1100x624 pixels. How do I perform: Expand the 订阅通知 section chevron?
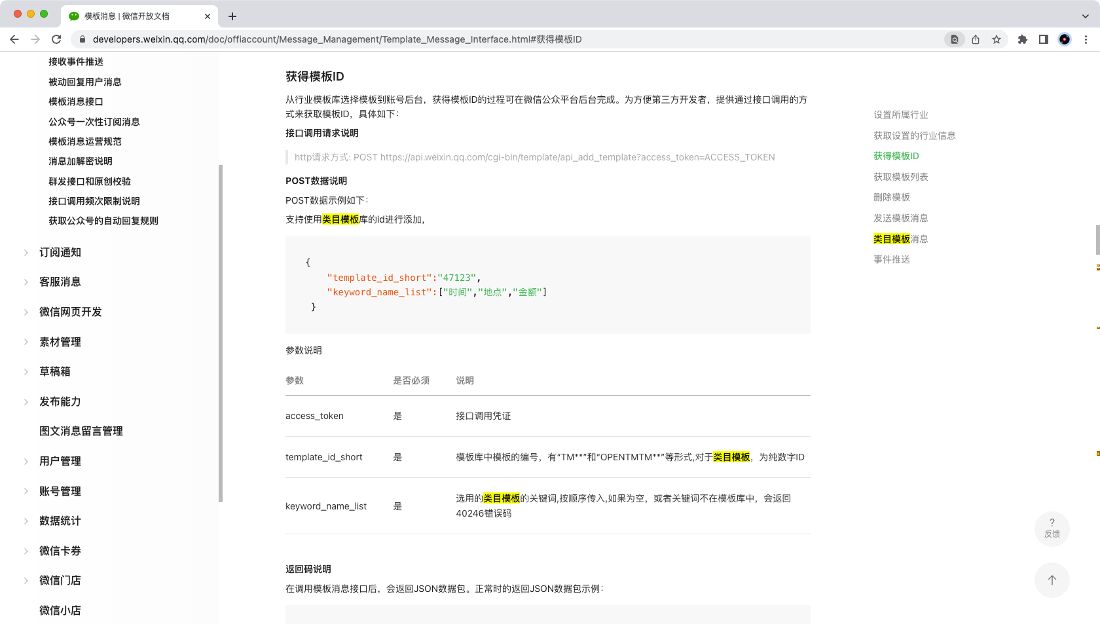point(26,253)
